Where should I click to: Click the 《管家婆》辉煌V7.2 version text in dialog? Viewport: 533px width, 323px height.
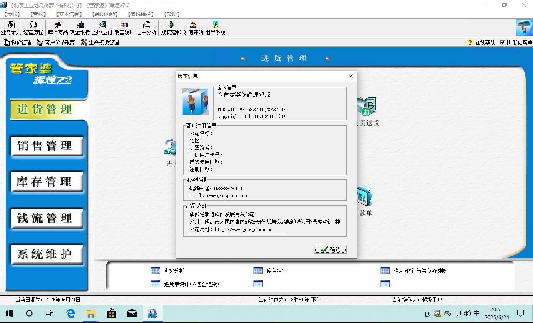[x=244, y=95]
